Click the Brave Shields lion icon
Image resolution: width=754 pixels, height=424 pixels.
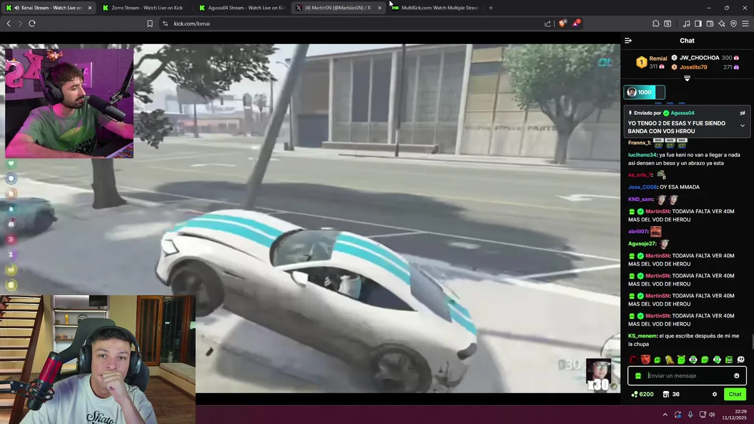click(x=562, y=24)
